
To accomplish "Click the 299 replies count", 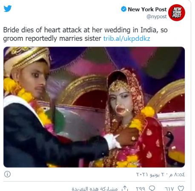I will (141, 188).
